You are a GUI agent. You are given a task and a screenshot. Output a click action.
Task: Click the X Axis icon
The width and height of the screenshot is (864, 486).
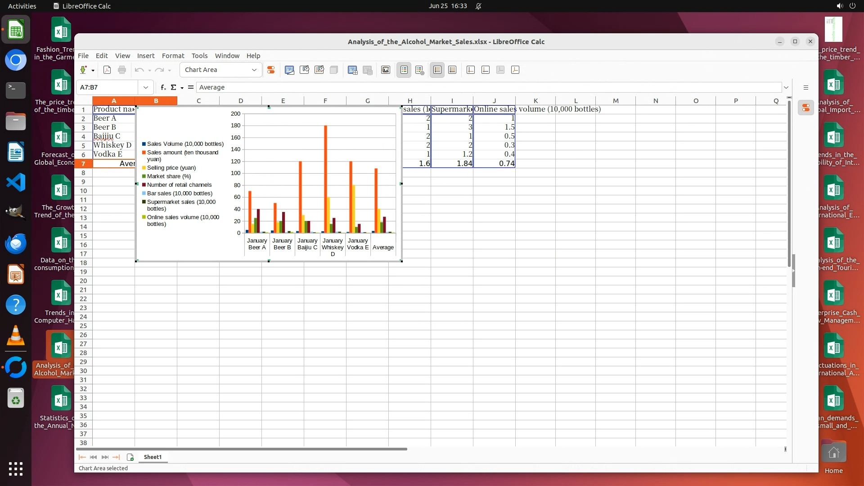471,70
